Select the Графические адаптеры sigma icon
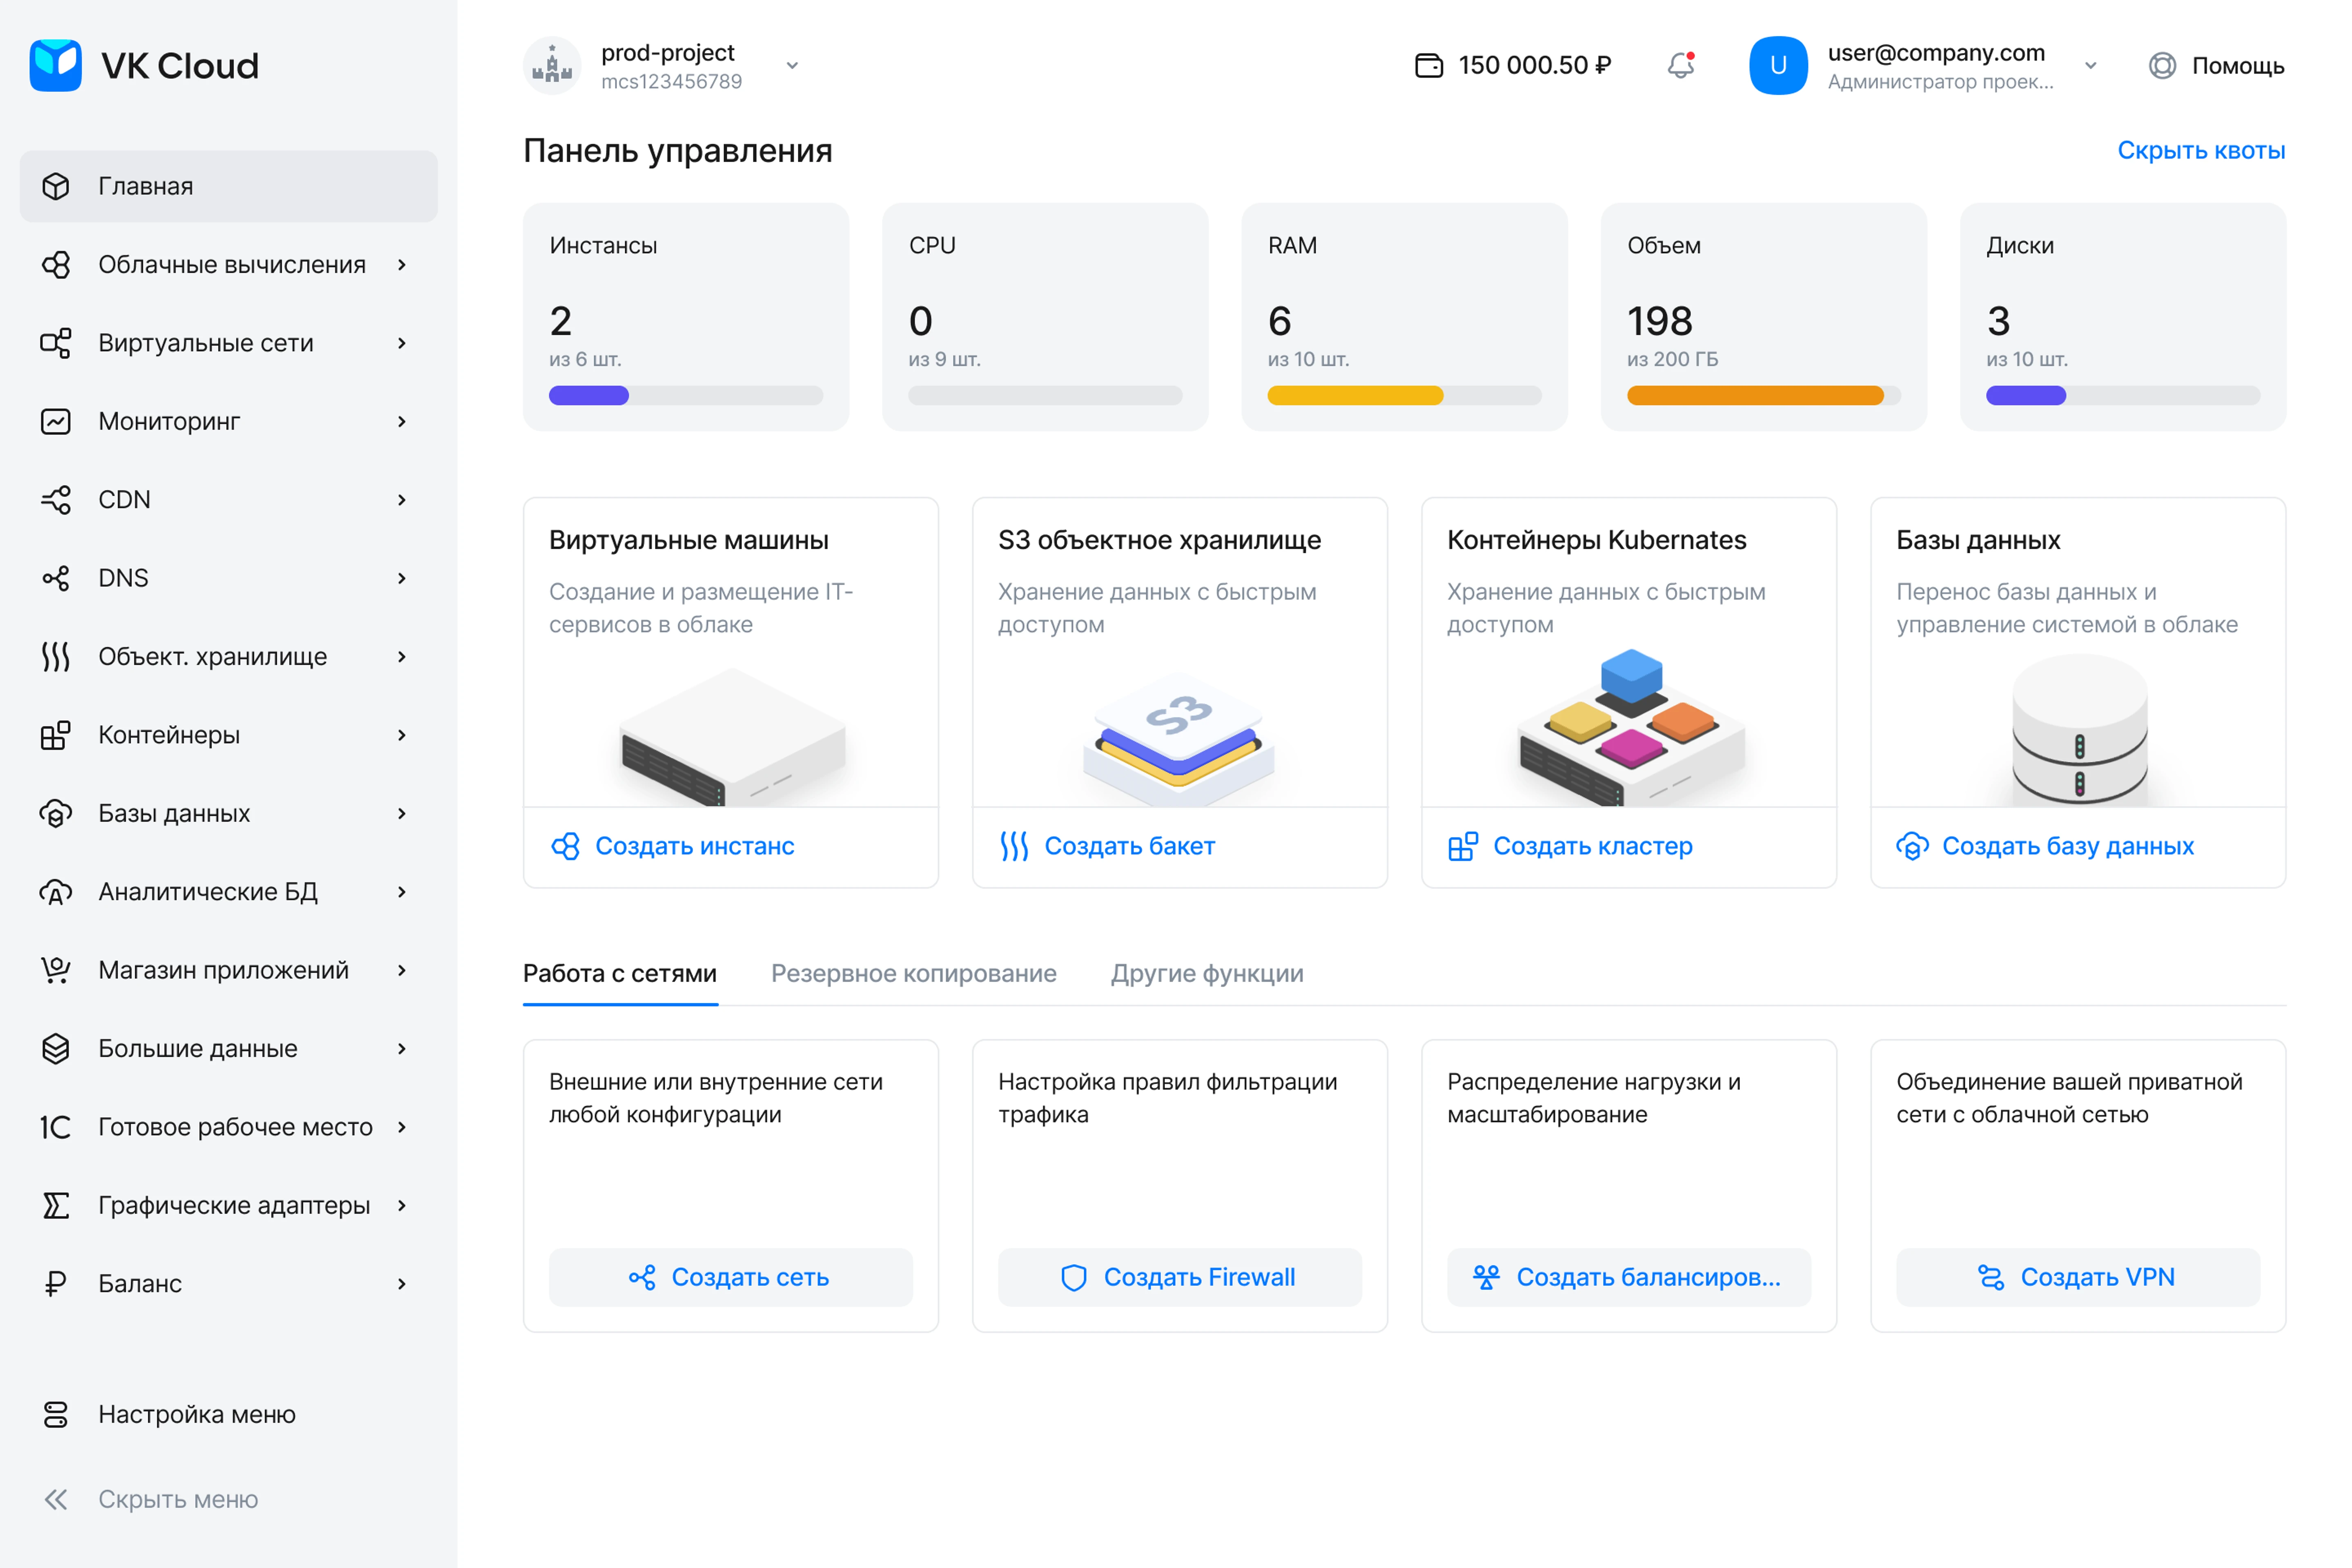The image size is (2352, 1568). pos(56,1205)
